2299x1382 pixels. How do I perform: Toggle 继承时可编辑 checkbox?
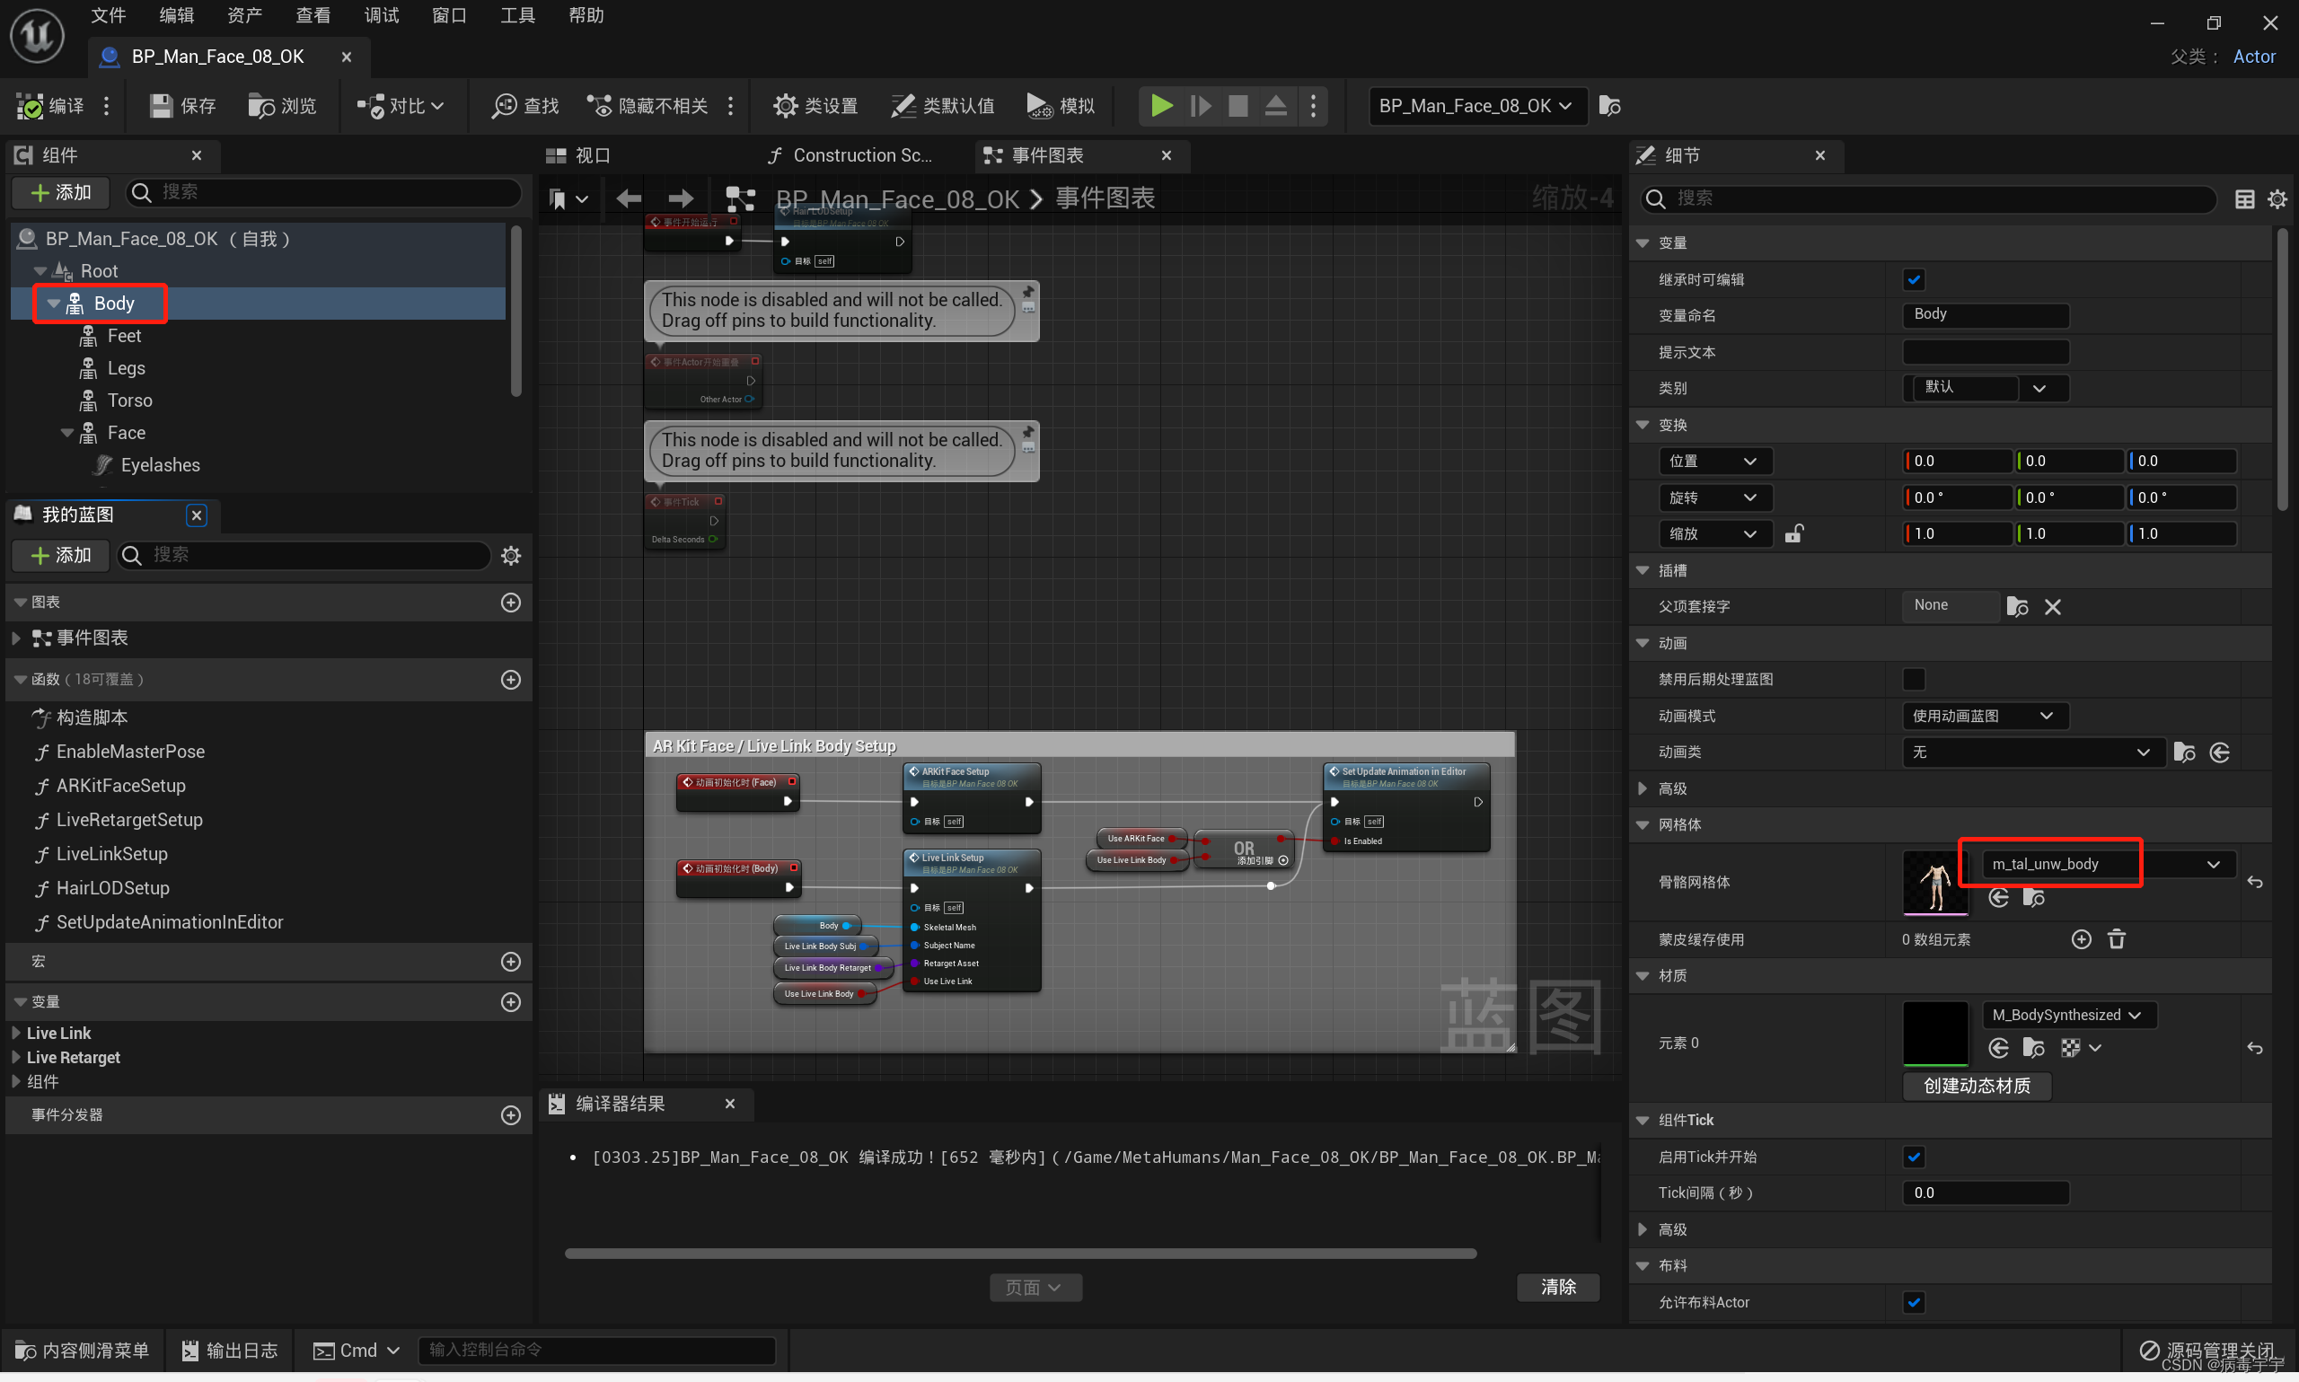point(1914,279)
